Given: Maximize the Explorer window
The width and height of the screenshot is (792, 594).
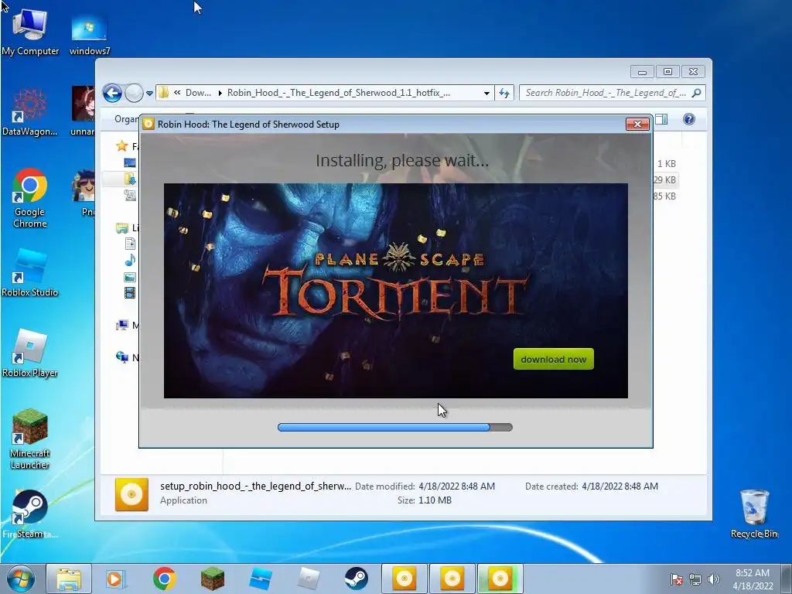Looking at the screenshot, I should click(x=667, y=72).
